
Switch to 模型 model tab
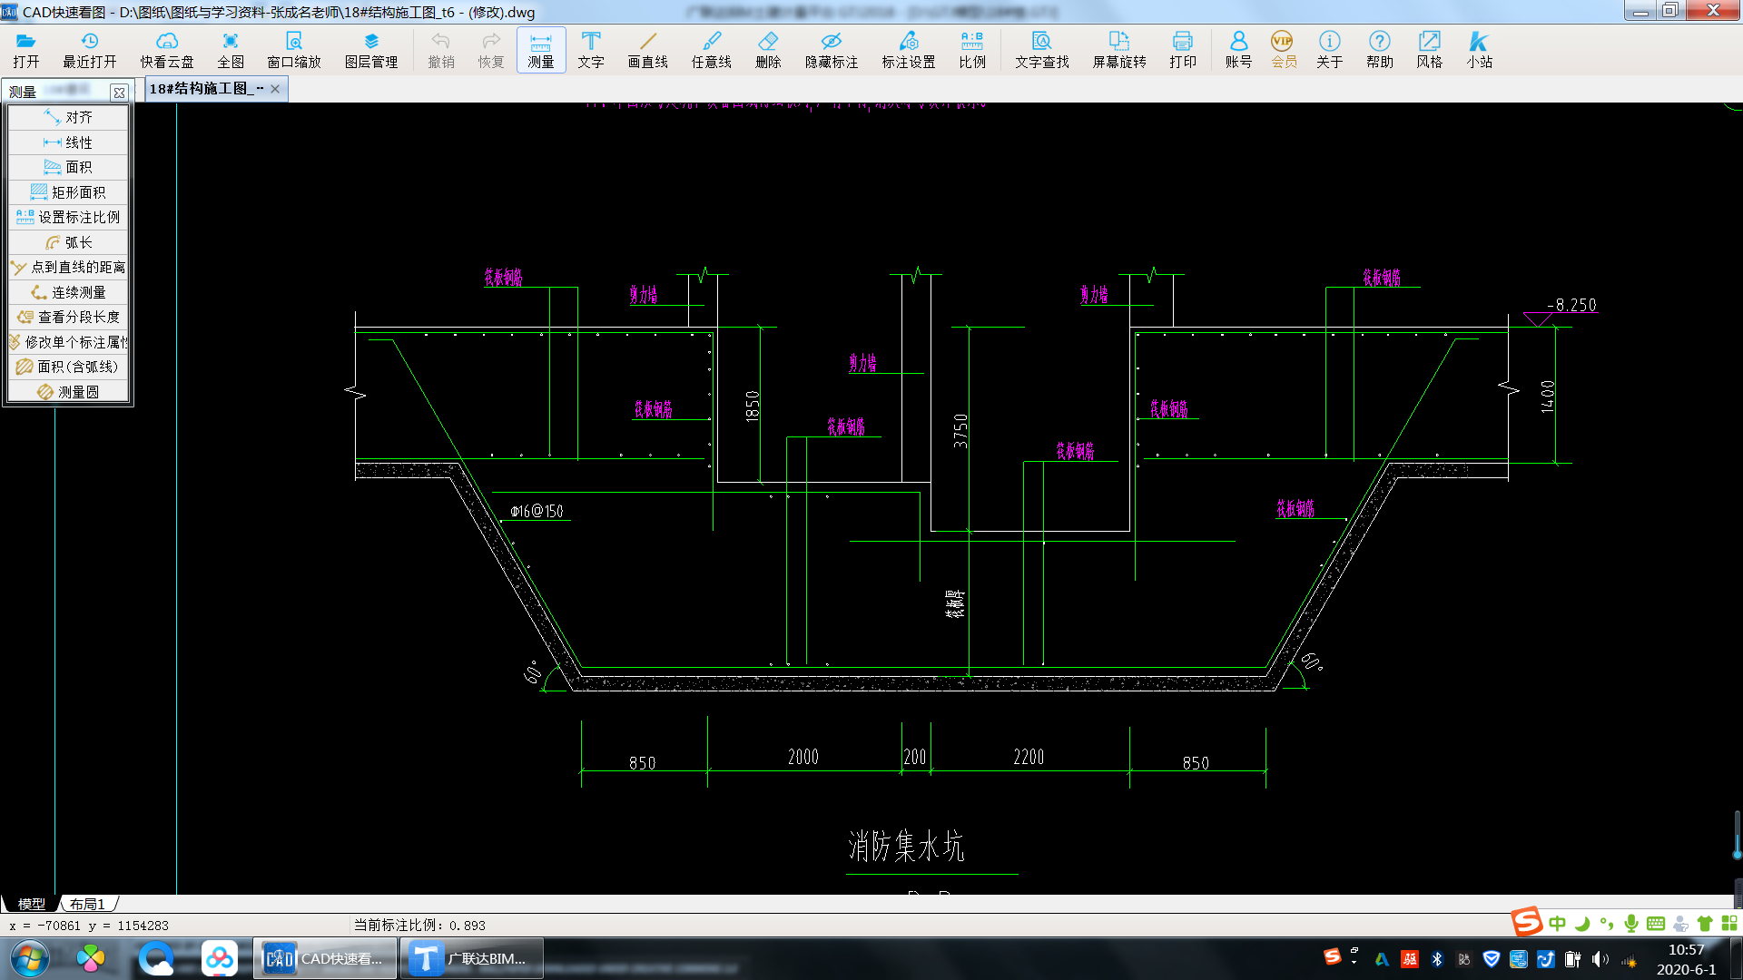click(x=32, y=904)
